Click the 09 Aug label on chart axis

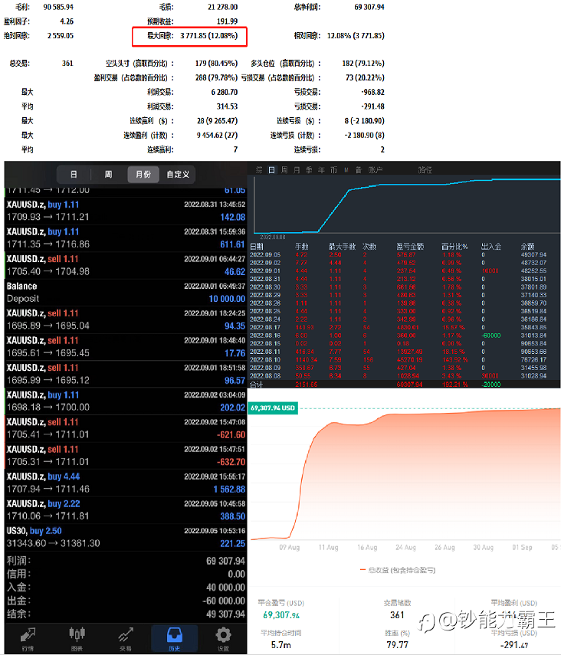289,547
